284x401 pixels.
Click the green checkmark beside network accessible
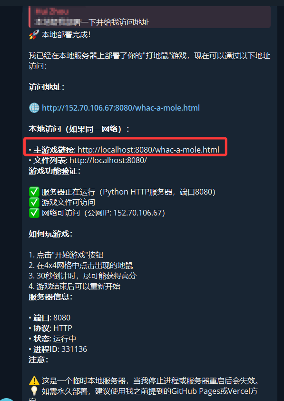pyautogui.click(x=34, y=213)
